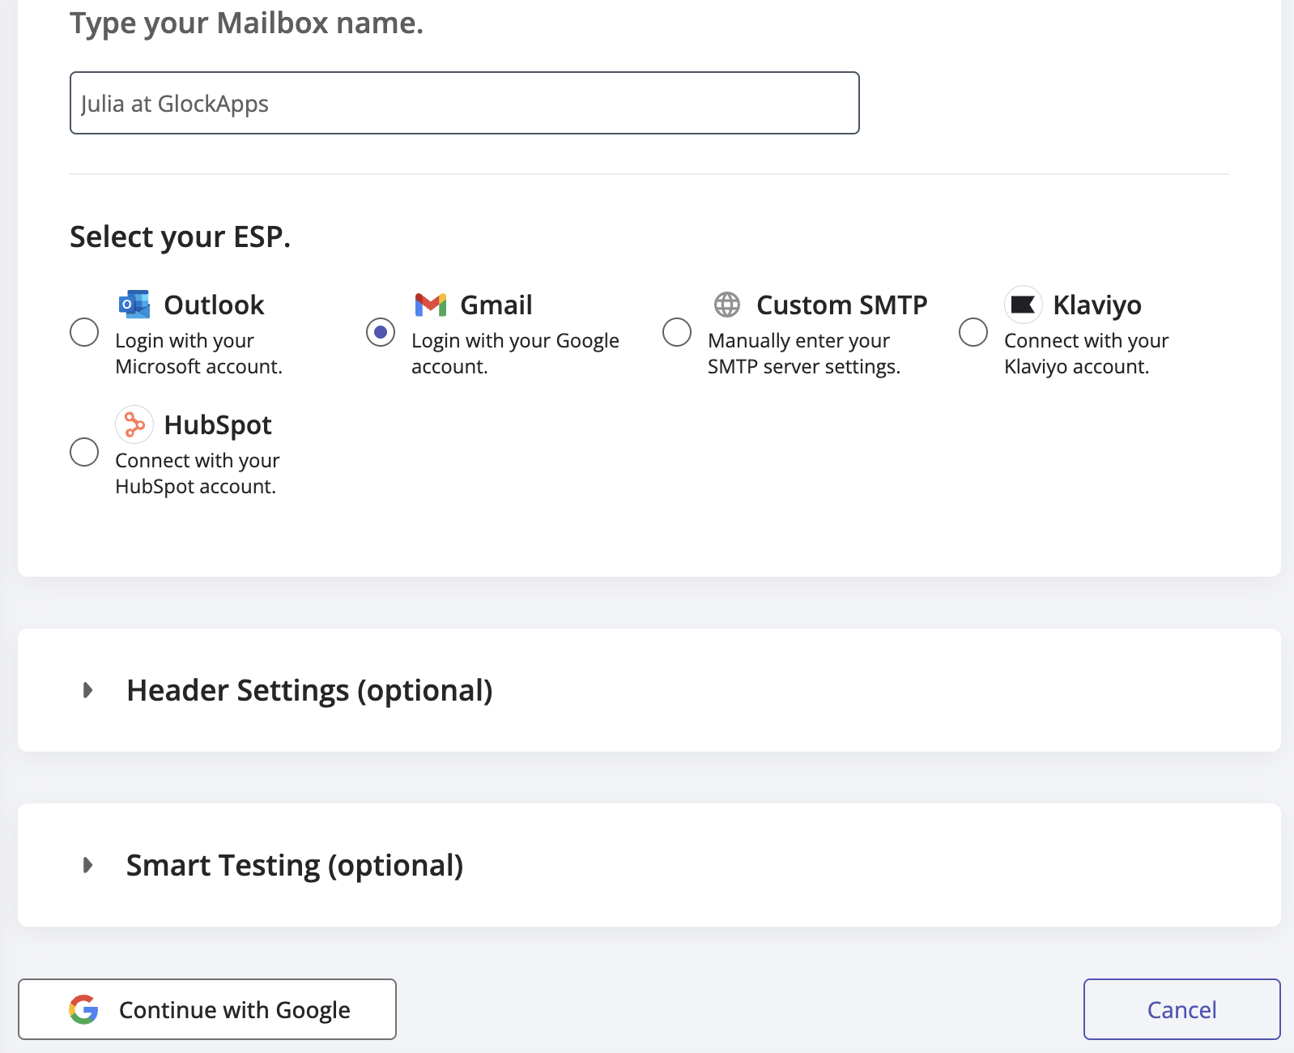Click the Google G logo
The height and width of the screenshot is (1053, 1294).
[83, 1009]
